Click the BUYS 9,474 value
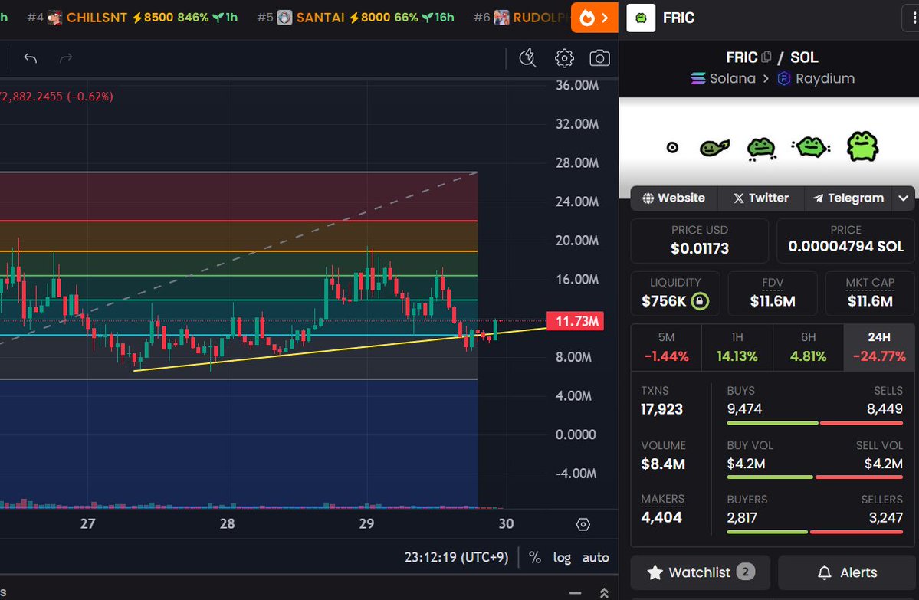This screenshot has width=919, height=600. (744, 409)
